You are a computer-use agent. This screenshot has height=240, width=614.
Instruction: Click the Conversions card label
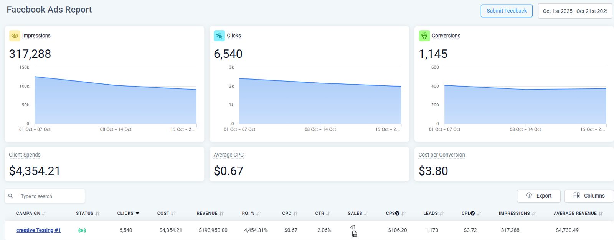click(446, 36)
